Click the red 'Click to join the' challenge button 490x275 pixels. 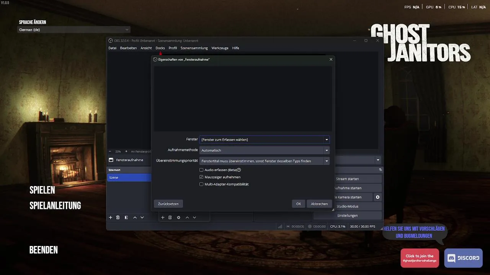420,258
